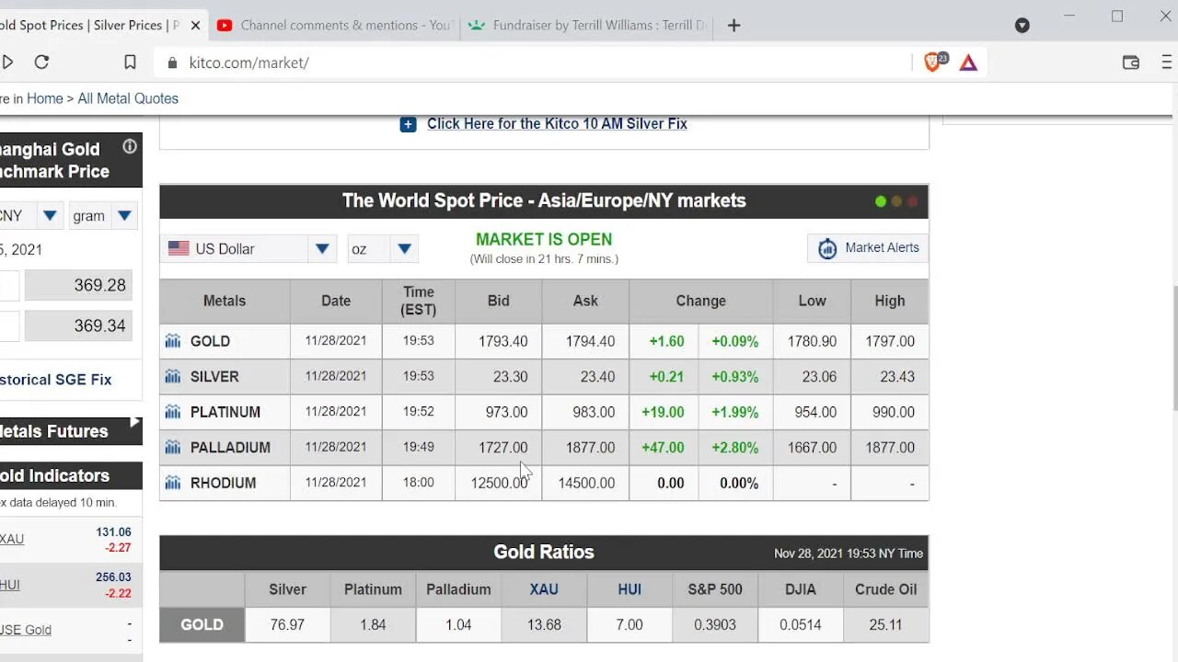Screen dimensions: 1178x662
Task: Click palladium percent change +2.80%
Action: coord(734,447)
